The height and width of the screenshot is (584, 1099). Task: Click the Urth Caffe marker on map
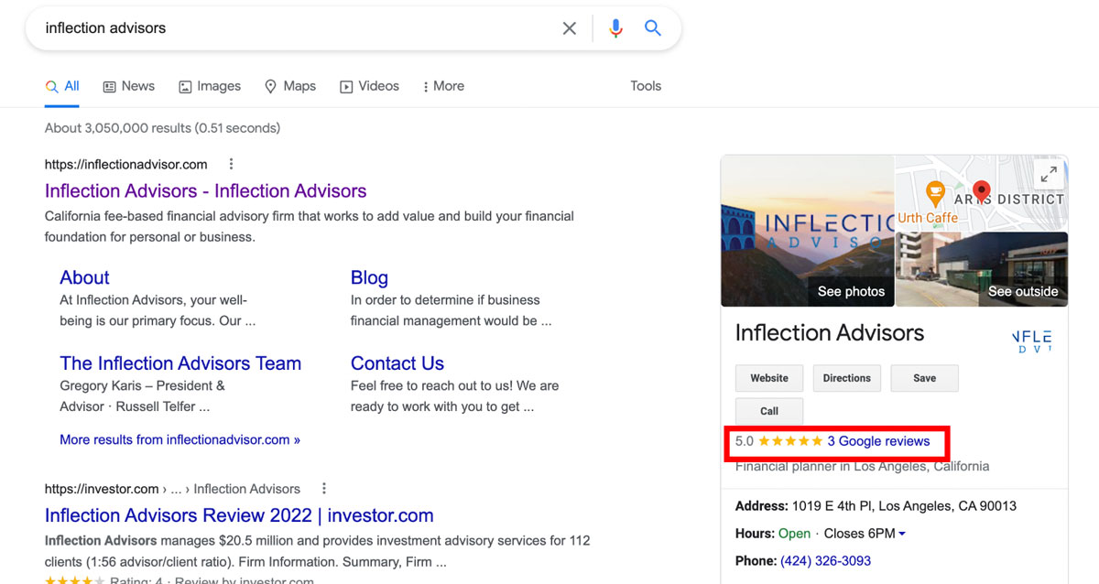click(x=935, y=193)
